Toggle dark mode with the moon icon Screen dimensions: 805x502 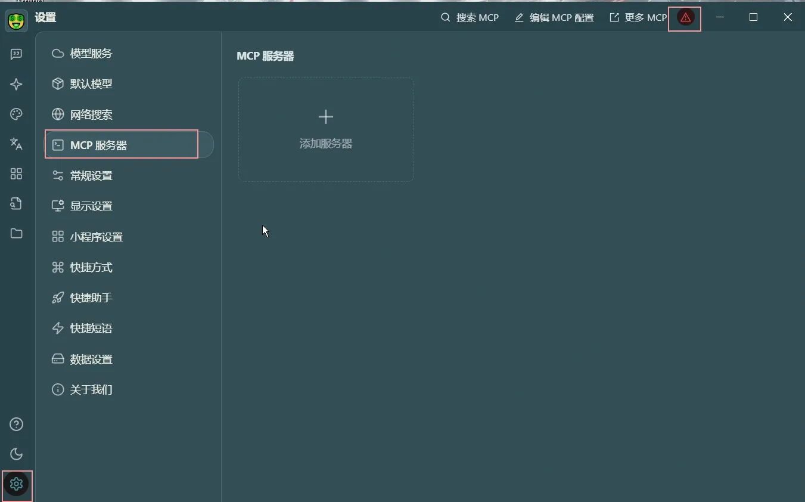pos(16,454)
